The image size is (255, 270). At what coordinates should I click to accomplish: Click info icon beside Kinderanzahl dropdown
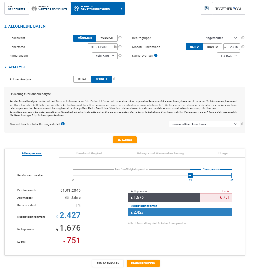(120, 56)
